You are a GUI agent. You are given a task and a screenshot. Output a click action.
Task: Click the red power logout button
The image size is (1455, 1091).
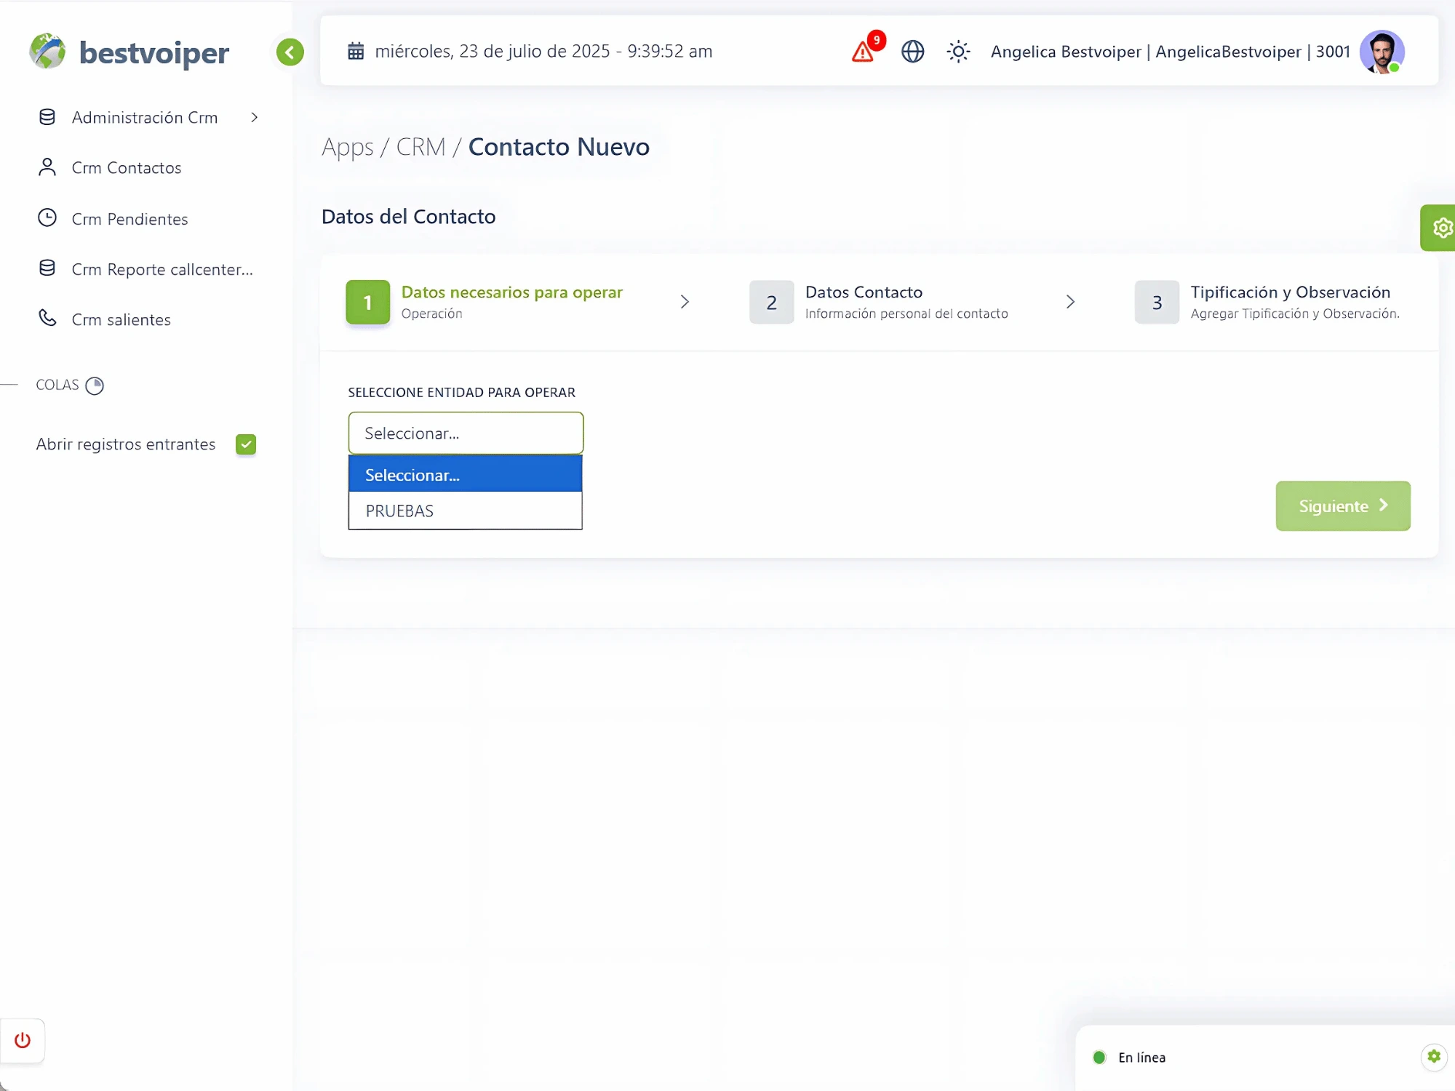pyautogui.click(x=23, y=1040)
